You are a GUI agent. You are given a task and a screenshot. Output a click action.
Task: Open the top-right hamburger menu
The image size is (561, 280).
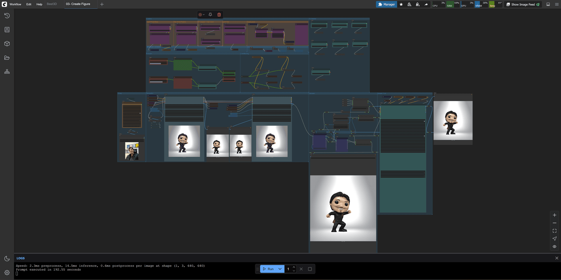(557, 4)
